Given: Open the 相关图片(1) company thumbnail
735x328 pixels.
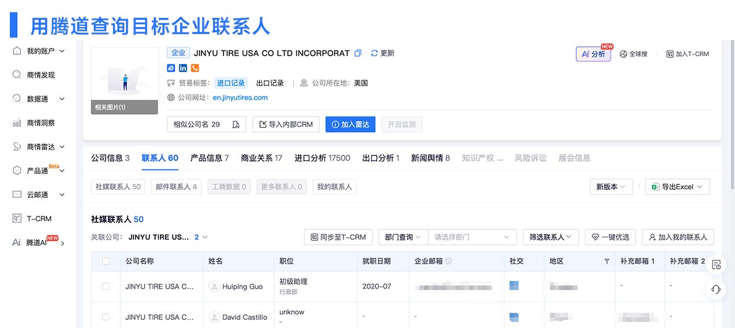Looking at the screenshot, I should pyautogui.click(x=125, y=81).
